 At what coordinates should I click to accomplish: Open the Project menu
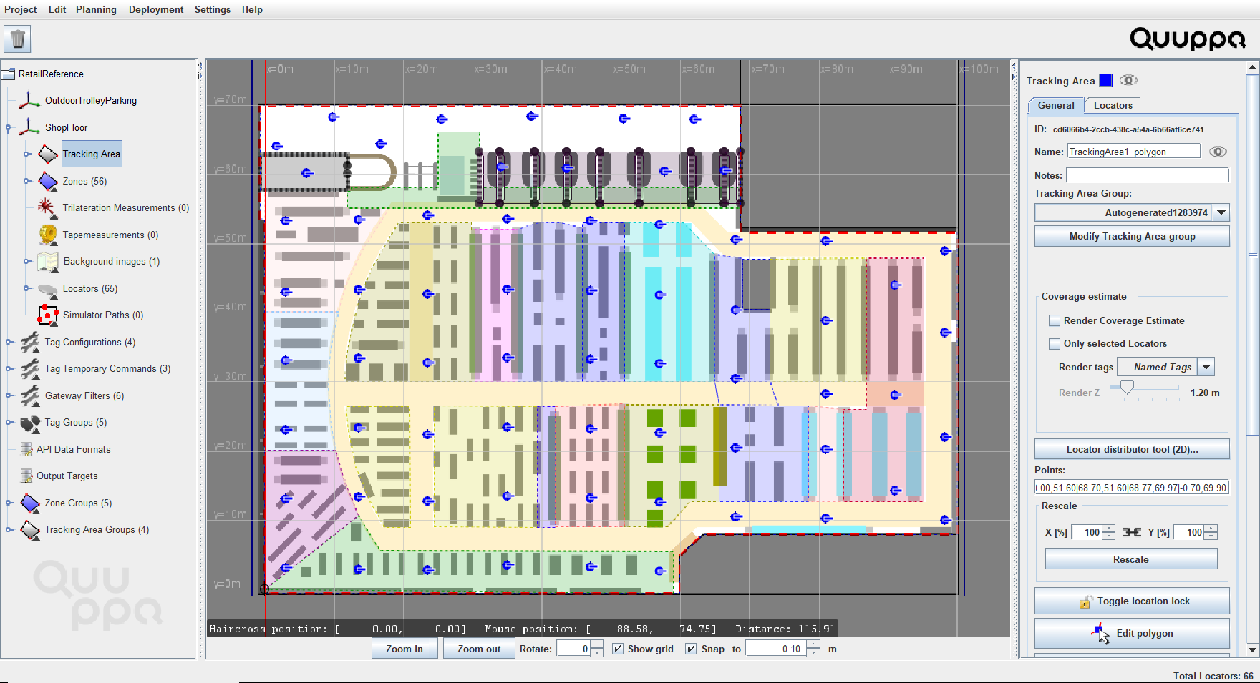[x=21, y=9]
